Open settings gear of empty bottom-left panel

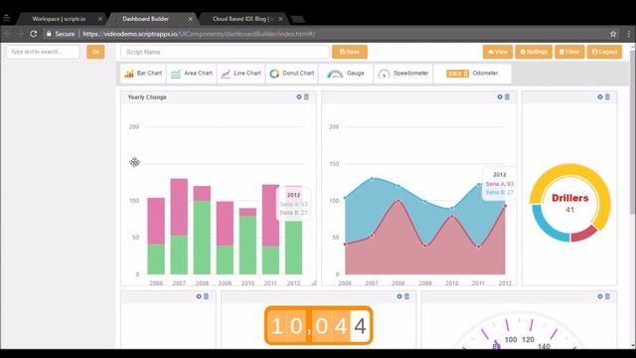pos(199,296)
